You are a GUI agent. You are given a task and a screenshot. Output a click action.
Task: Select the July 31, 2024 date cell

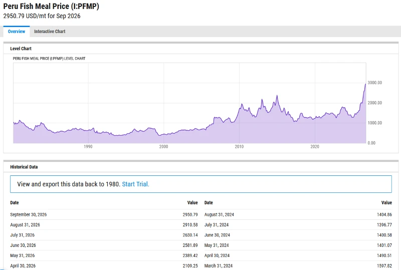pyautogui.click(x=217, y=225)
